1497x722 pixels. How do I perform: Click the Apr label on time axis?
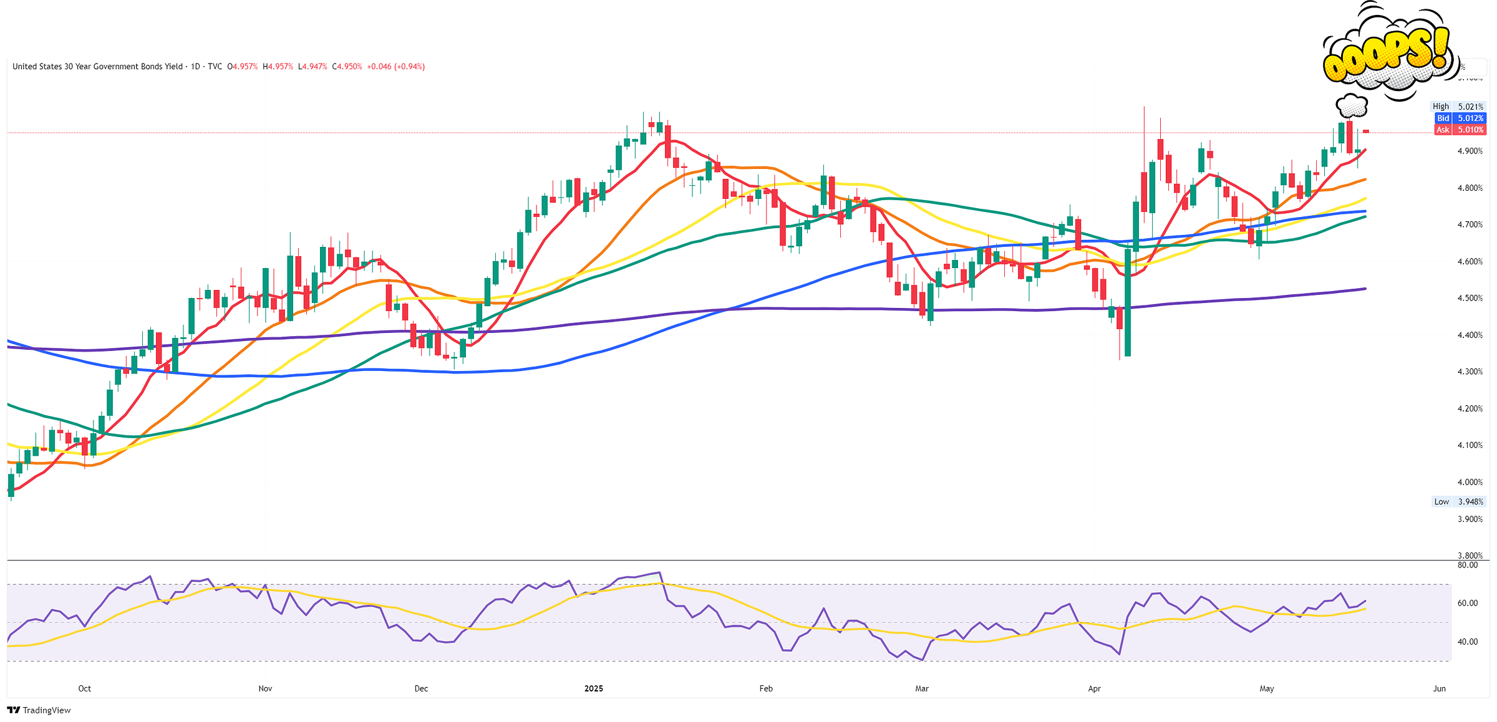point(1094,688)
